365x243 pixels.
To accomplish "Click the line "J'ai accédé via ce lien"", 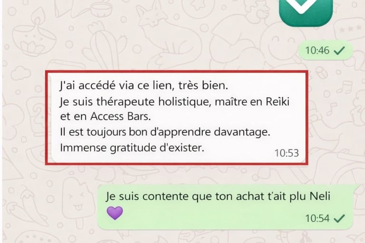I will point(144,85).
